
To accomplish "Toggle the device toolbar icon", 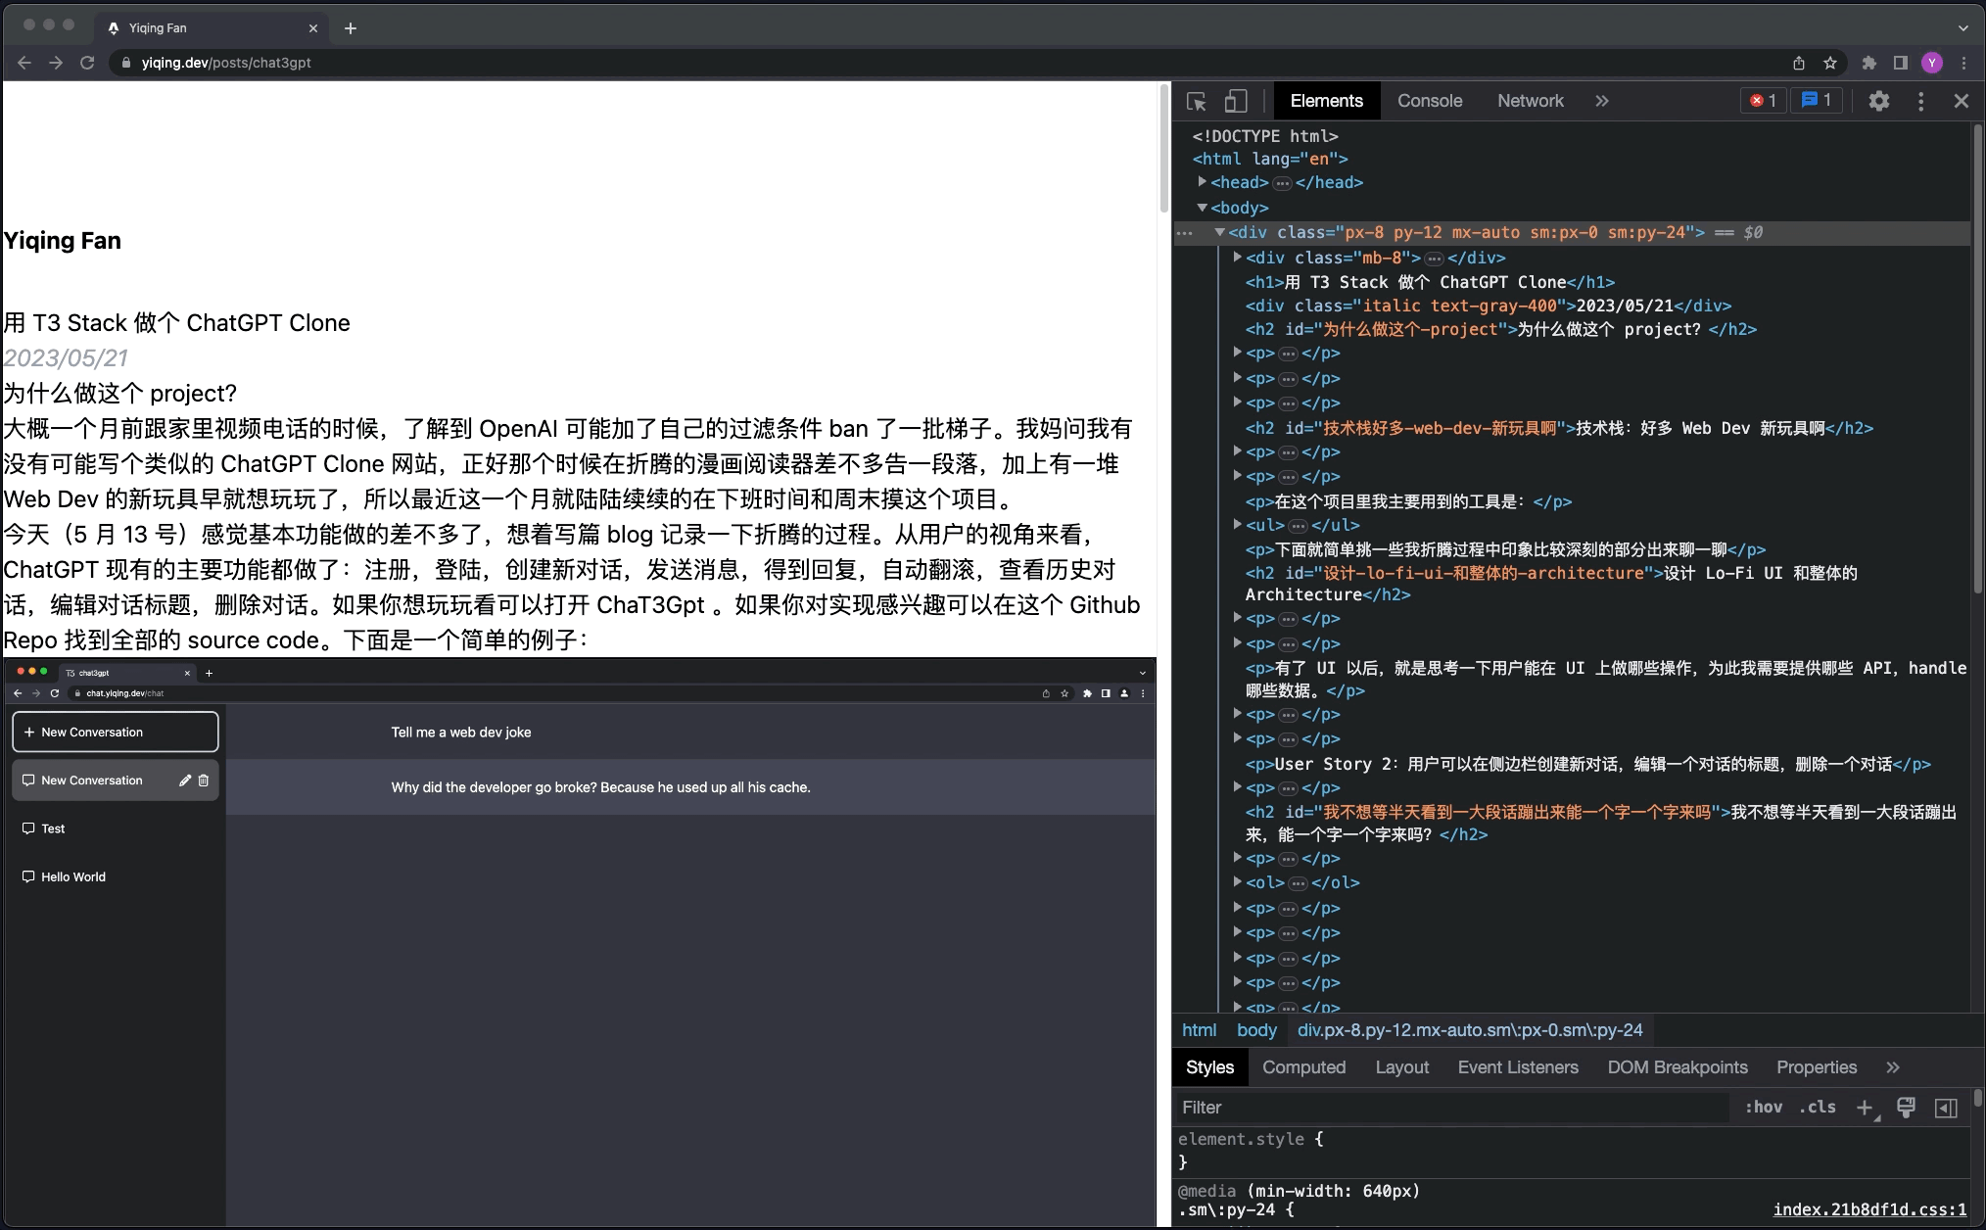I will pyautogui.click(x=1236, y=101).
